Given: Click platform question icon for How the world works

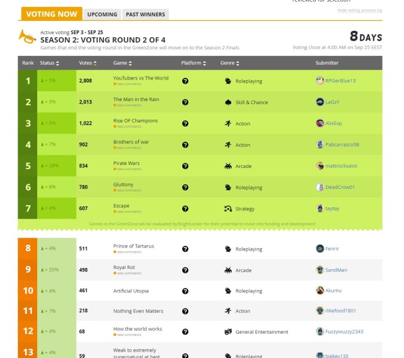Looking at the screenshot, I should click(x=185, y=332).
